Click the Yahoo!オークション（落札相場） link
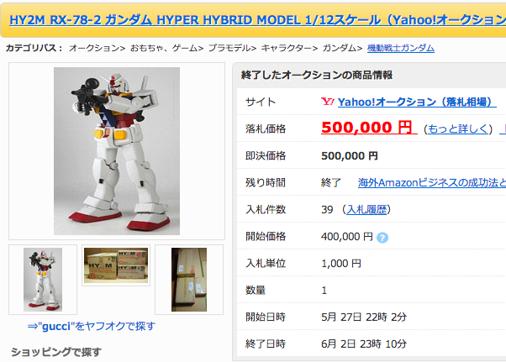This screenshot has height=362, width=506. click(417, 102)
